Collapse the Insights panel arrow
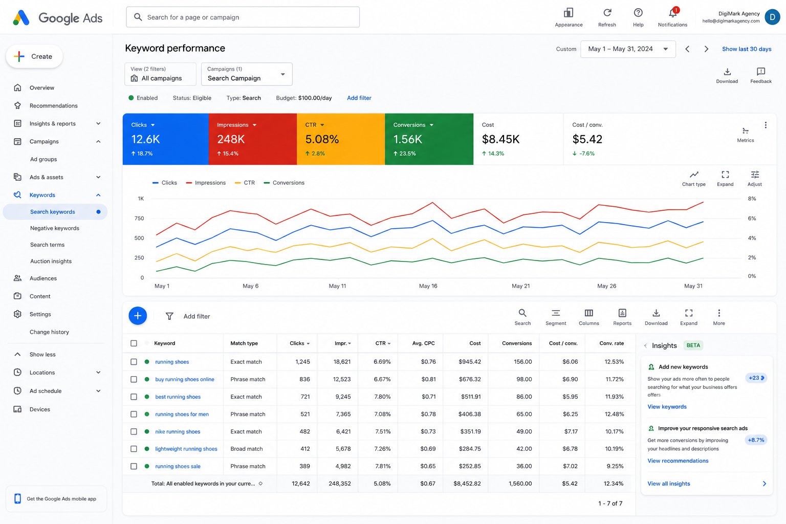The width and height of the screenshot is (786, 524). coord(645,346)
